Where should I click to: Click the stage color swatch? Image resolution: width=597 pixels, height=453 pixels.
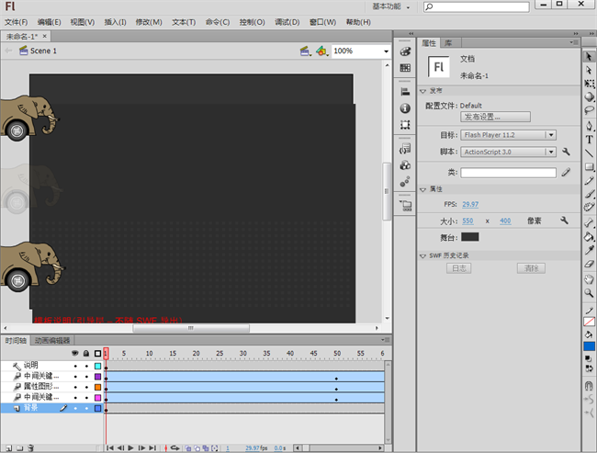469,237
